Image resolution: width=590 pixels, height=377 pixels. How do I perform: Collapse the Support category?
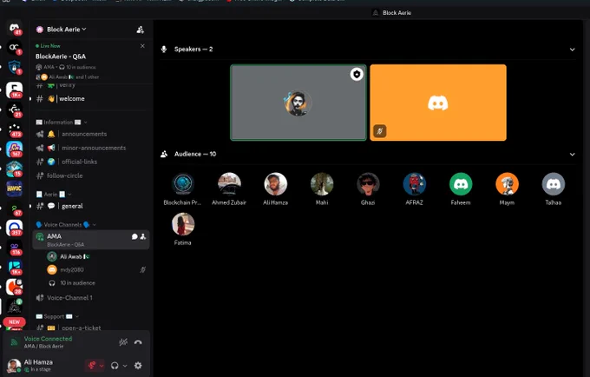pyautogui.click(x=57, y=316)
